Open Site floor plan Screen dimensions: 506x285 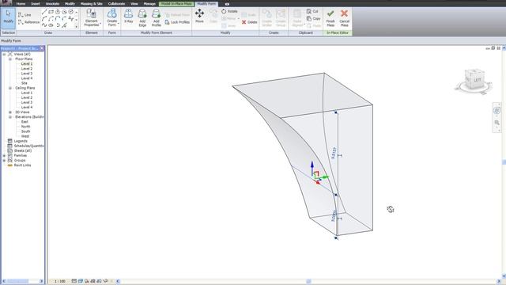click(25, 83)
